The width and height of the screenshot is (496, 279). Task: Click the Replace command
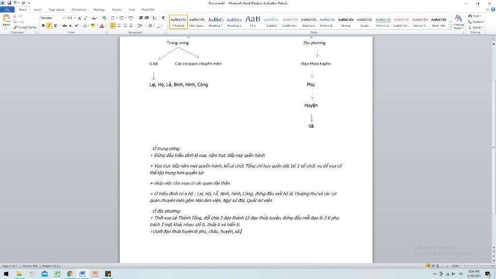point(476,21)
